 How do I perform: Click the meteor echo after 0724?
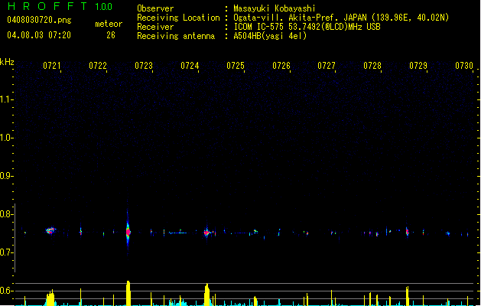point(207,233)
